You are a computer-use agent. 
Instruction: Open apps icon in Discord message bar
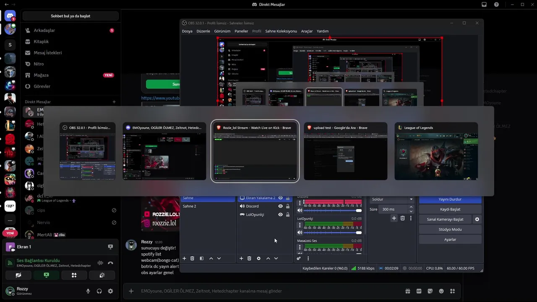point(452,291)
